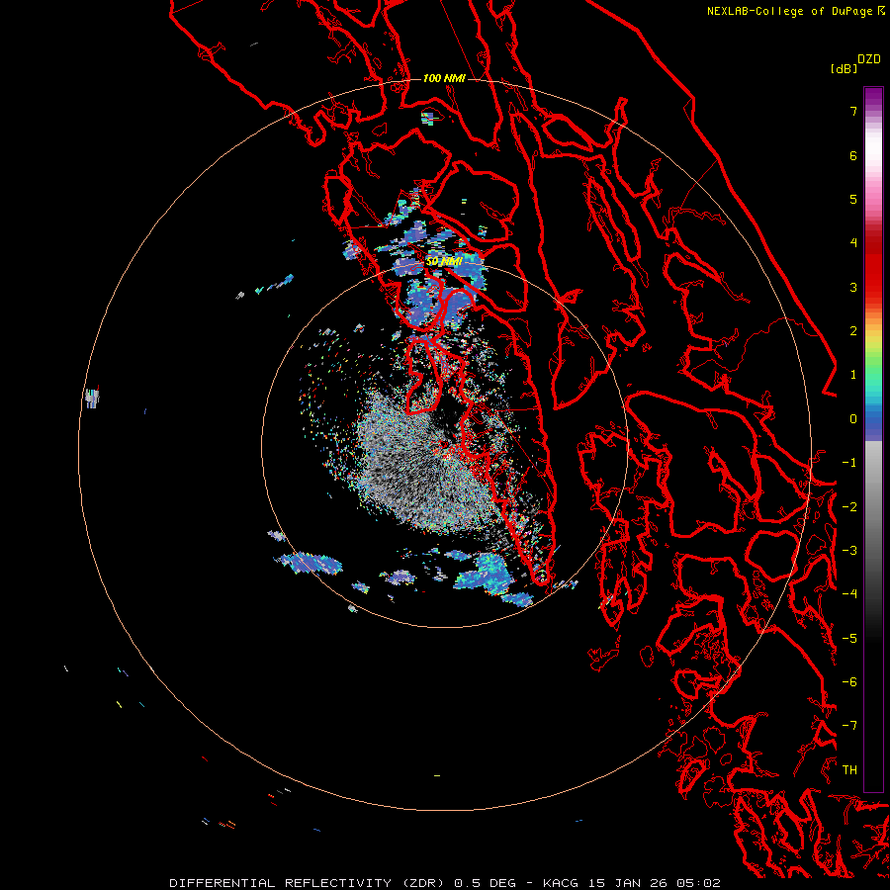890x890 pixels.
Task: Click the 7 value on color scale
Action: tap(853, 111)
